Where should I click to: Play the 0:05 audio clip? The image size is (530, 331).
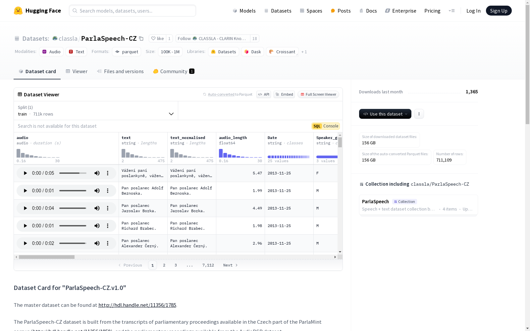pyautogui.click(x=25, y=173)
